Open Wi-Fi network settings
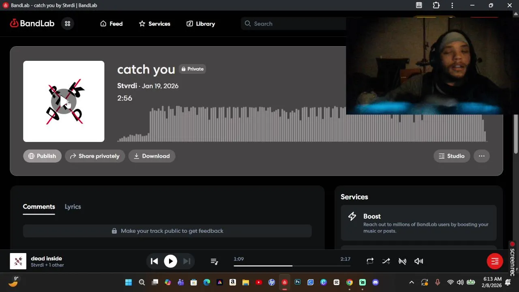Image resolution: width=519 pixels, height=292 pixels. pyautogui.click(x=450, y=282)
